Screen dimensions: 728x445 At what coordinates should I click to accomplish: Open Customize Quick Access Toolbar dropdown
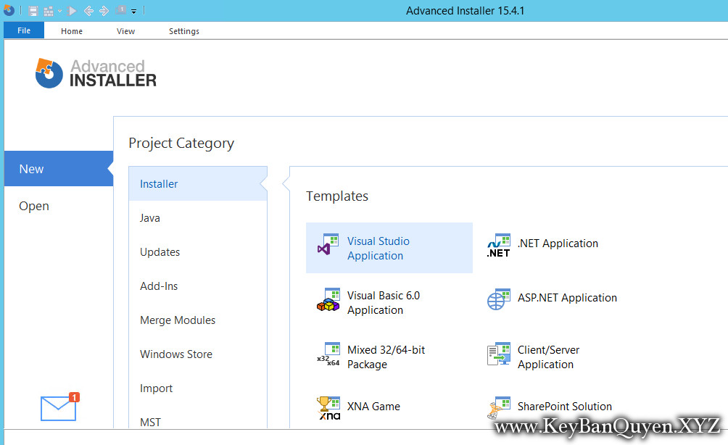[x=133, y=11]
